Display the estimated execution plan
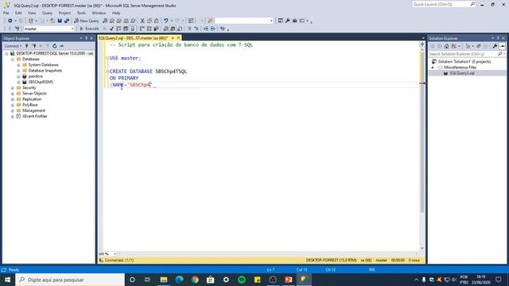The image size is (509, 286). 119,29
